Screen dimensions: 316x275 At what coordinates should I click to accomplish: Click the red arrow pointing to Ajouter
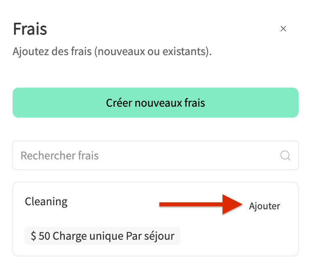[201, 204]
